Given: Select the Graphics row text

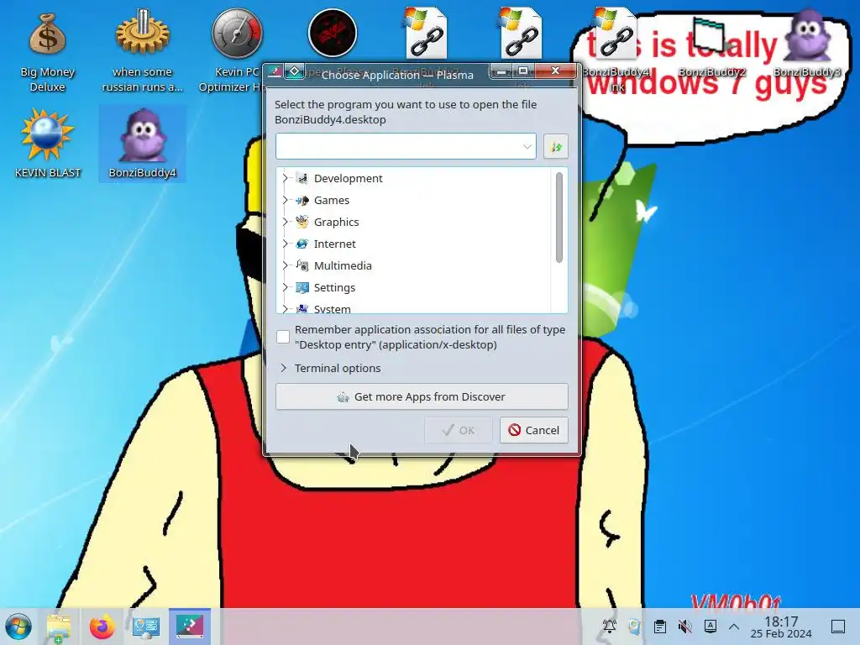Looking at the screenshot, I should tap(336, 222).
